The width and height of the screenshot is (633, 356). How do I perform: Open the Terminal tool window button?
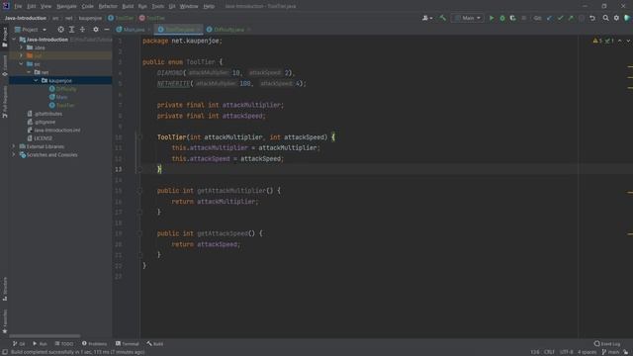128,343
